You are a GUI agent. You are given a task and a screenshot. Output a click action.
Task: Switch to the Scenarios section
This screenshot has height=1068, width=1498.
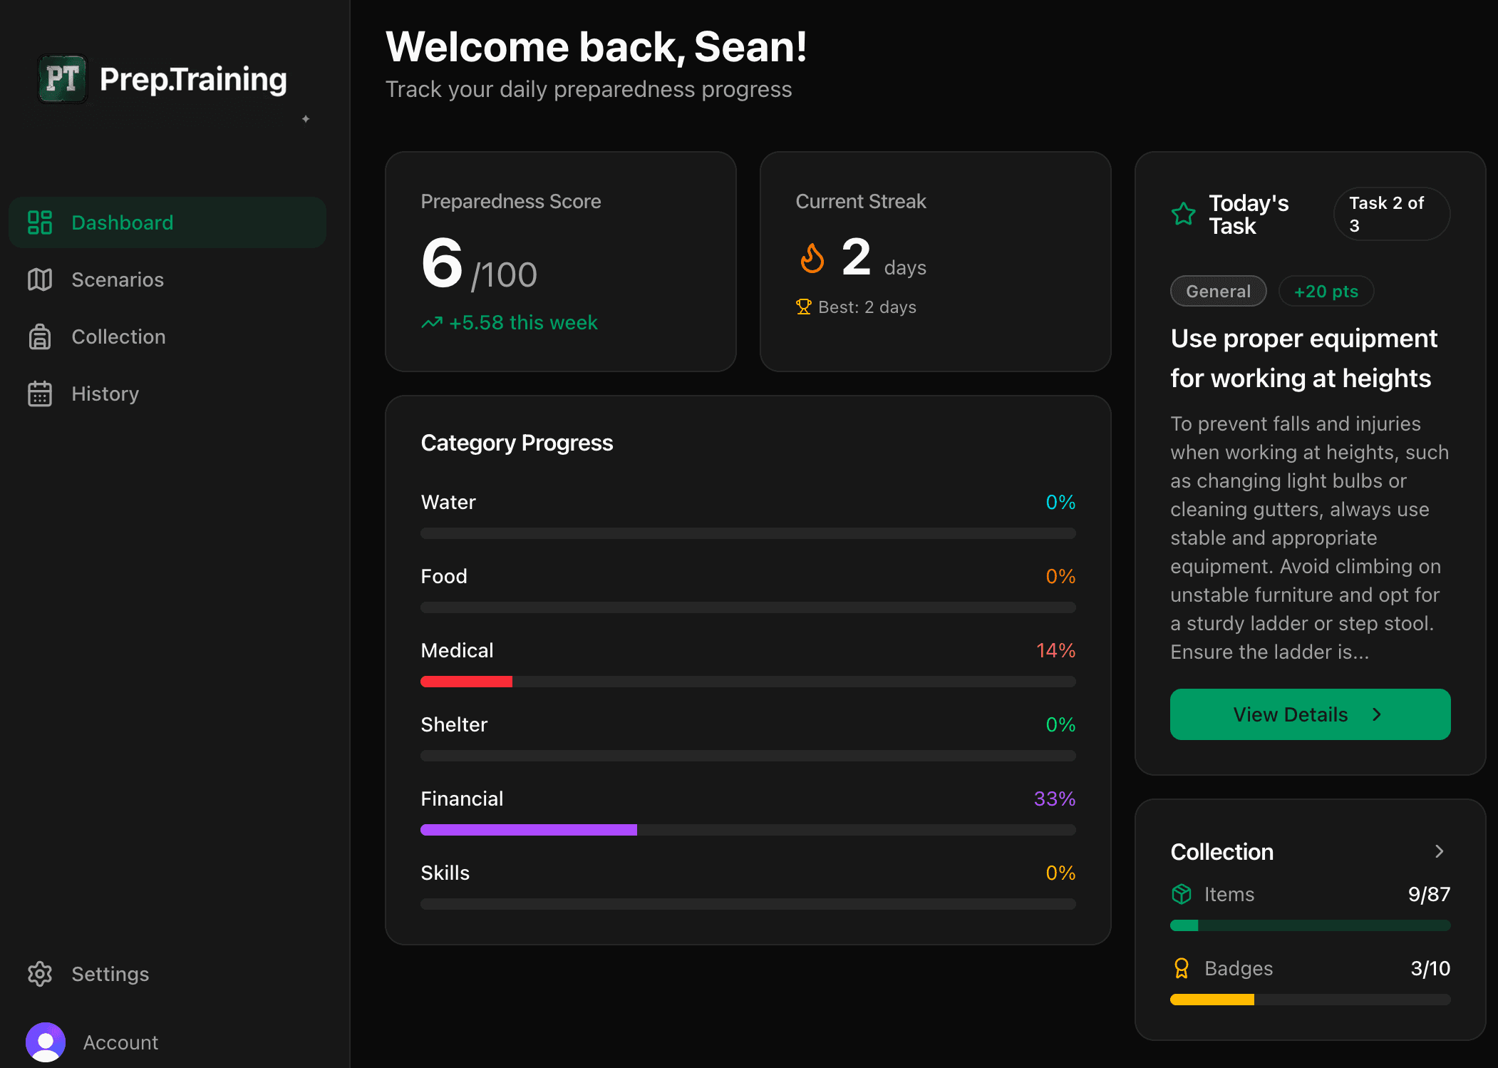coord(118,279)
